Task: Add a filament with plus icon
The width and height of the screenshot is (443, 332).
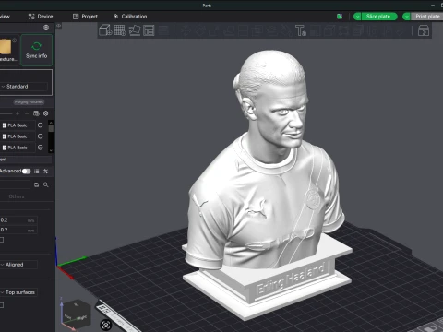Action: point(18,113)
